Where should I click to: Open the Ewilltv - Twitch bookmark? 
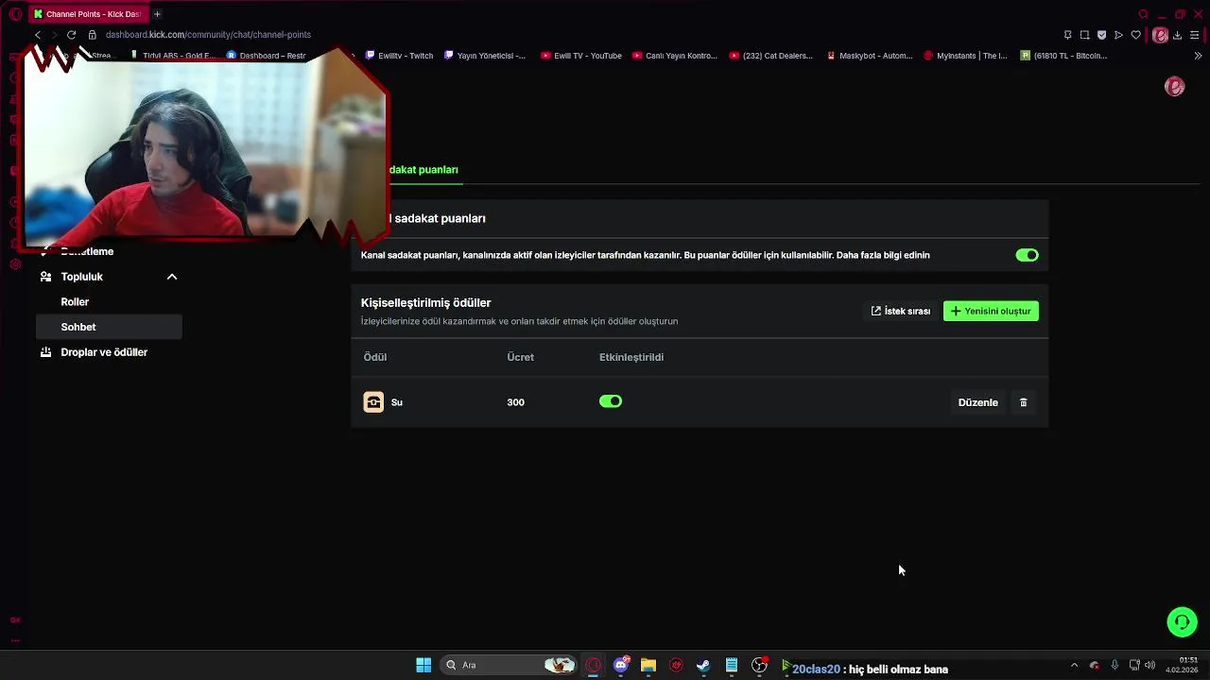coord(399,56)
